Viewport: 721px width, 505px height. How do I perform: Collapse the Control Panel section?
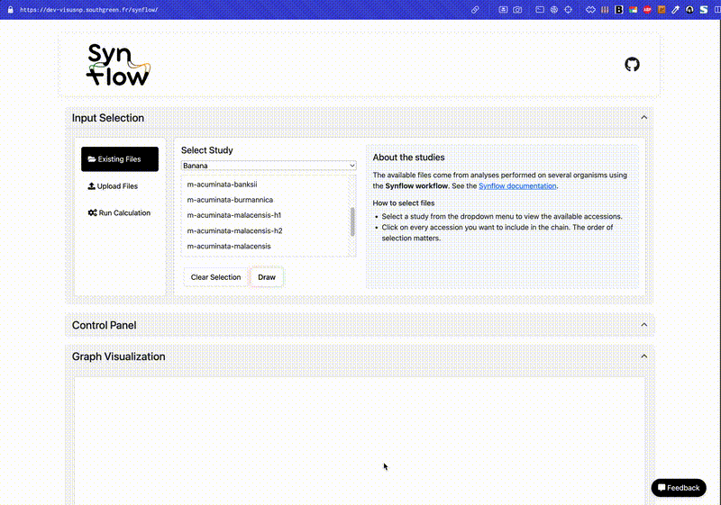643,325
